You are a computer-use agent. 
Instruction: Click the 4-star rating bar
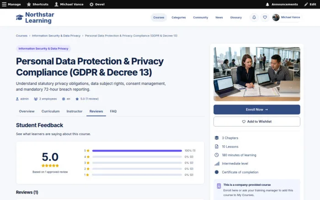pos(137,157)
